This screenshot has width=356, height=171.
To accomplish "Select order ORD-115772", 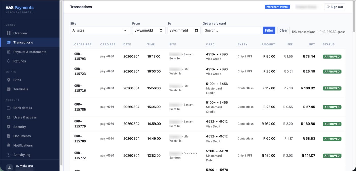I will (x=80, y=156).
